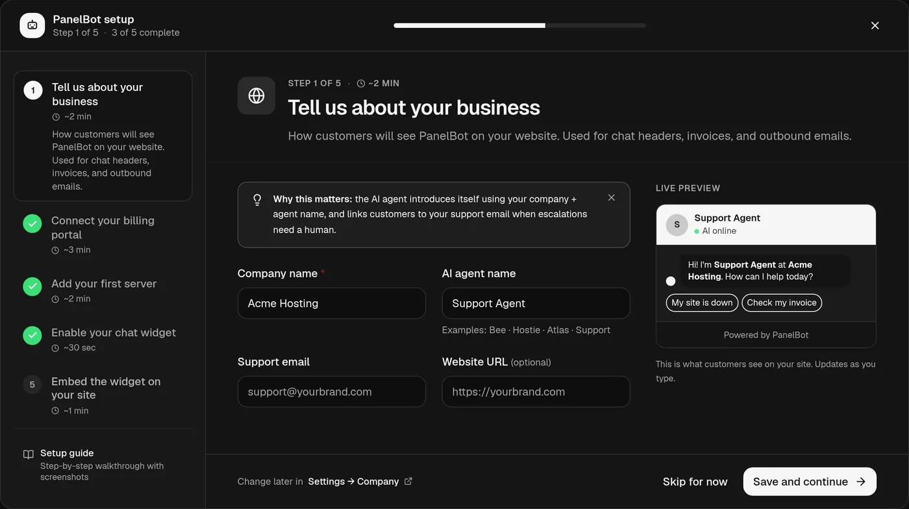Viewport: 909px width, 509px height.
Task: Click the PanelBot robot logo icon
Action: [32, 25]
